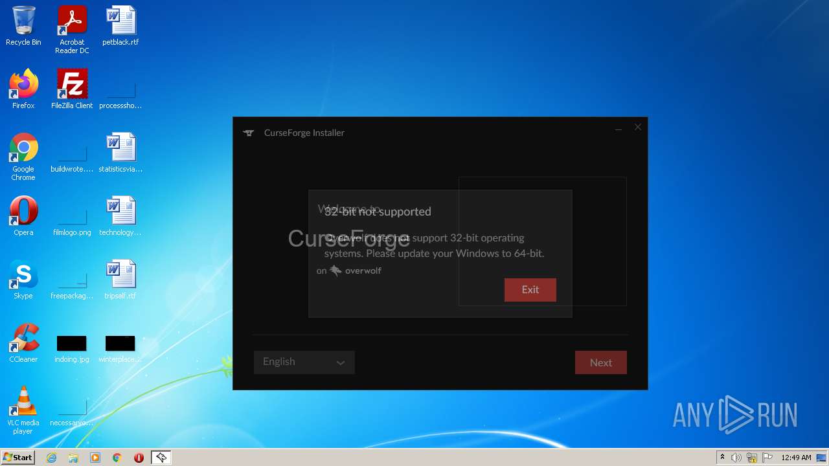Click the CurseForge anvil logo in title bar
This screenshot has height=466, width=829.
coord(249,133)
